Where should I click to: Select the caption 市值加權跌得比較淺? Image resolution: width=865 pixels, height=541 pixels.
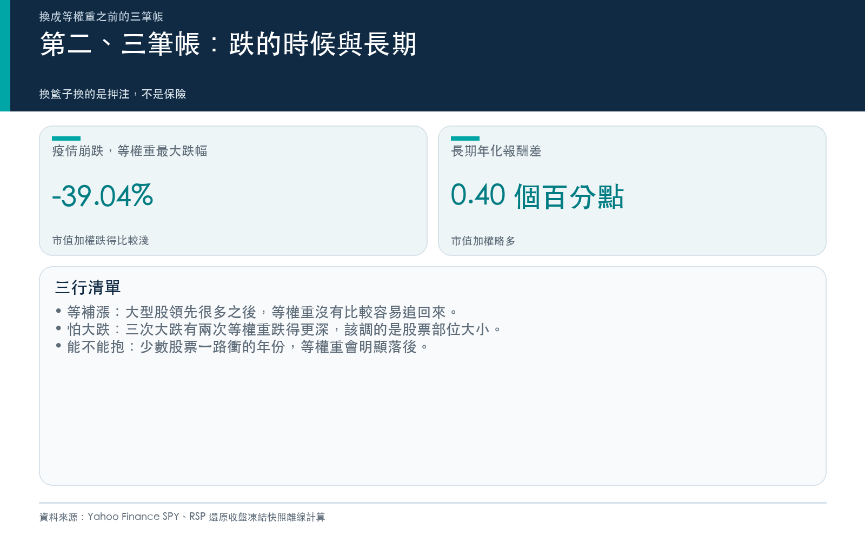[101, 240]
